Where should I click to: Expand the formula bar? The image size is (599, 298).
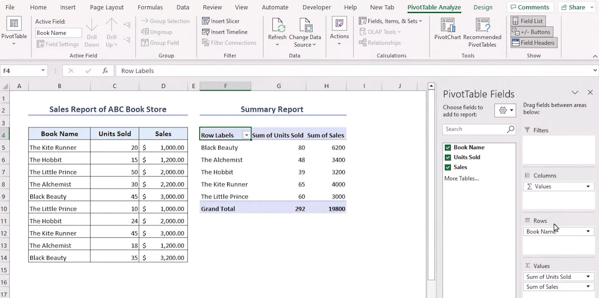coord(595,71)
